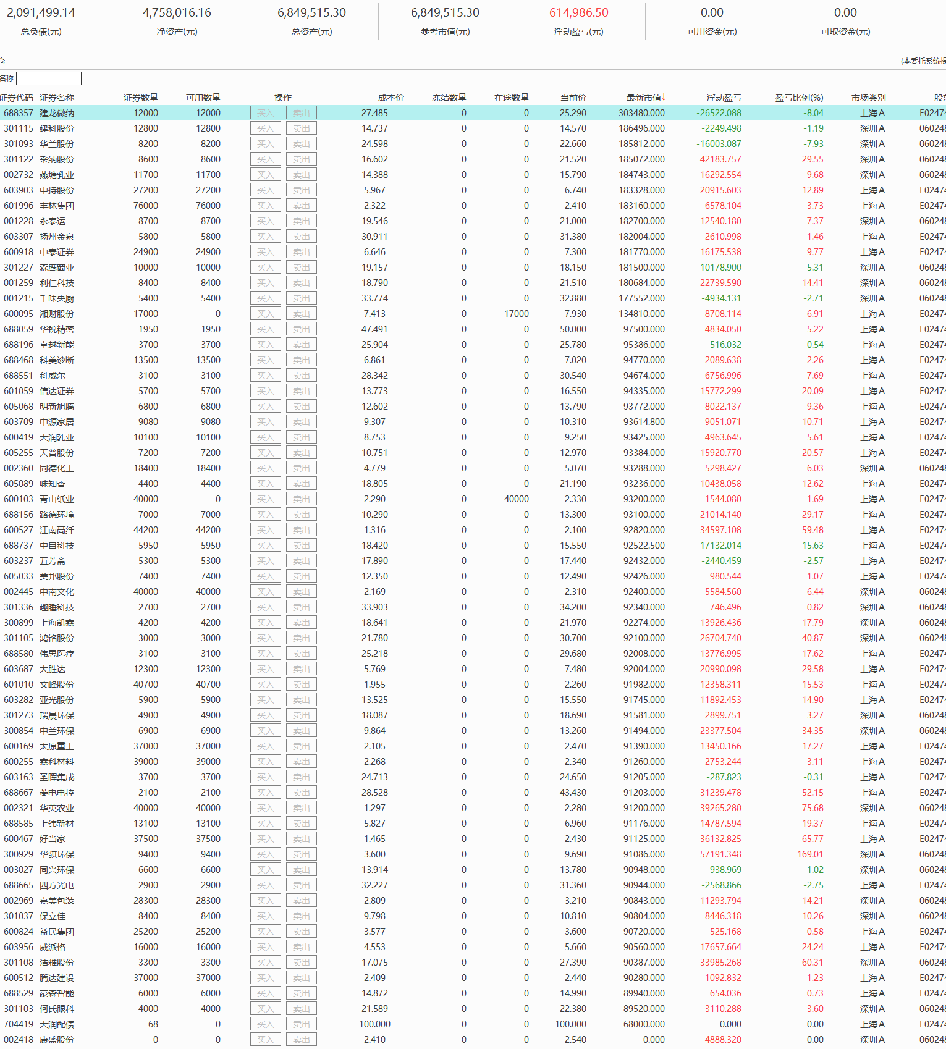Select the 路德环境 row name

pyautogui.click(x=57, y=515)
